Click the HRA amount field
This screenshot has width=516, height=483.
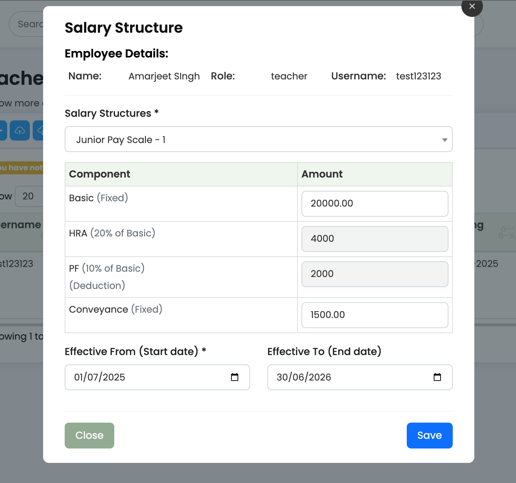coord(374,239)
